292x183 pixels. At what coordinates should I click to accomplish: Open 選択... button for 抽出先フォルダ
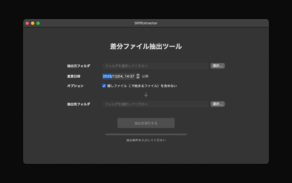[218, 104]
